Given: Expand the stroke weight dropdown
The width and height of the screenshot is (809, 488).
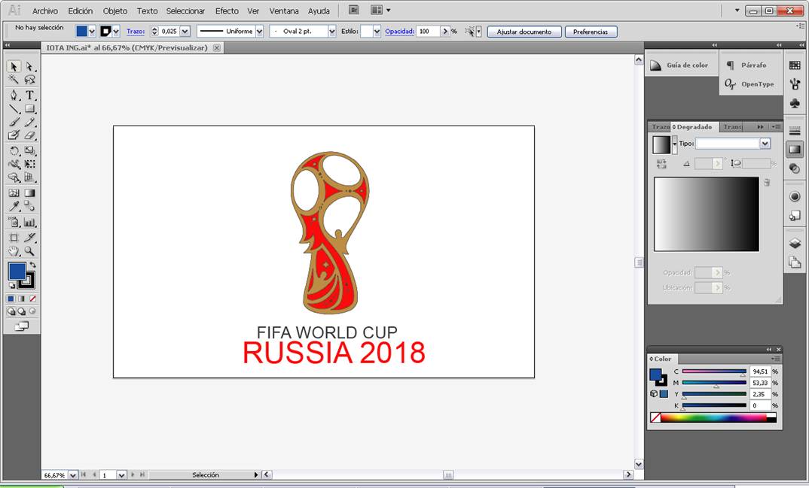Looking at the screenshot, I should [x=185, y=32].
